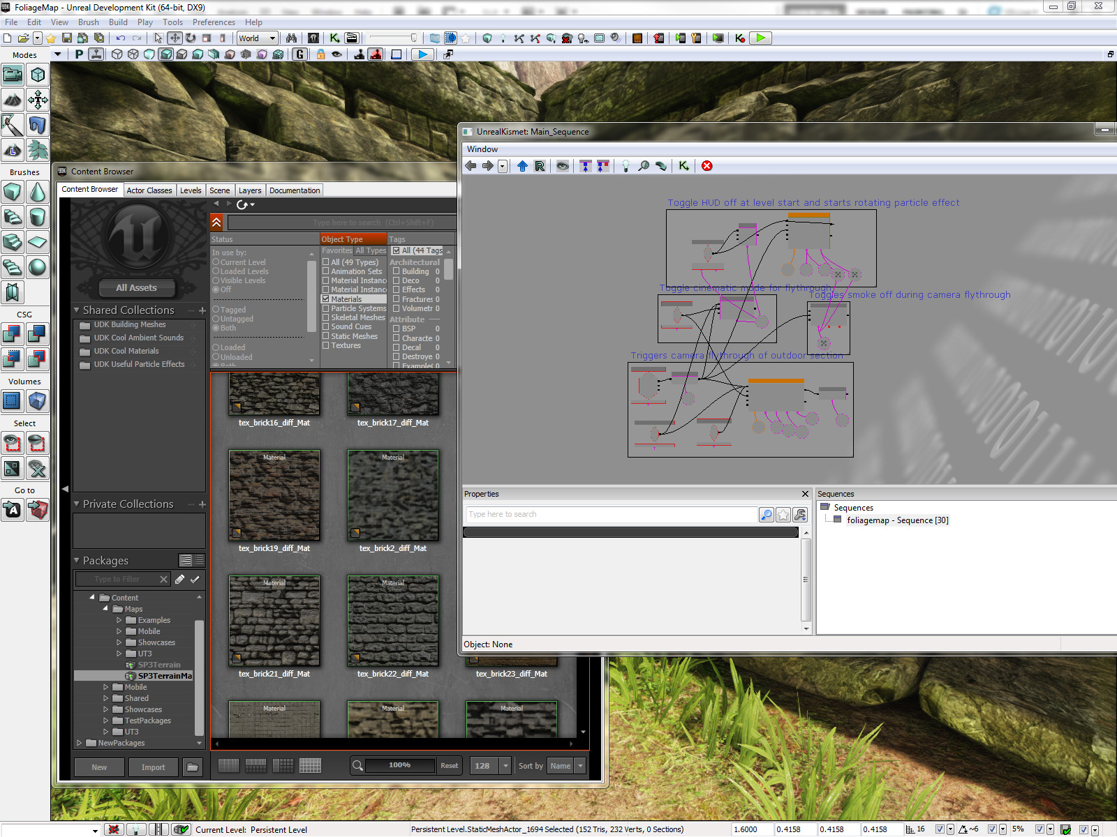Click the All Assets button
Image resolution: width=1117 pixels, height=837 pixels.
point(136,287)
